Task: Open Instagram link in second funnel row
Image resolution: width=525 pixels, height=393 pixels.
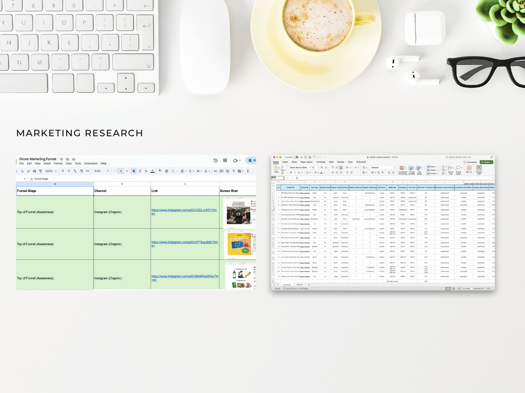Action: [184, 244]
